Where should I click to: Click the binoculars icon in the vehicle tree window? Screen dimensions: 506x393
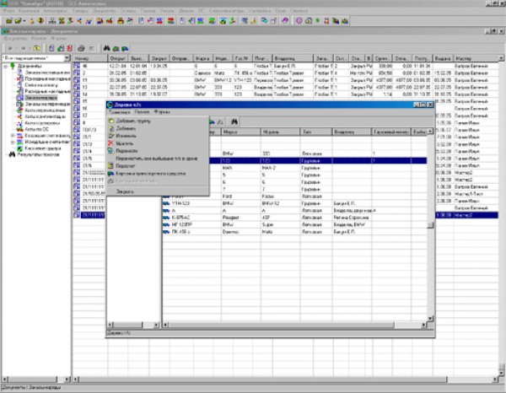pos(234,121)
